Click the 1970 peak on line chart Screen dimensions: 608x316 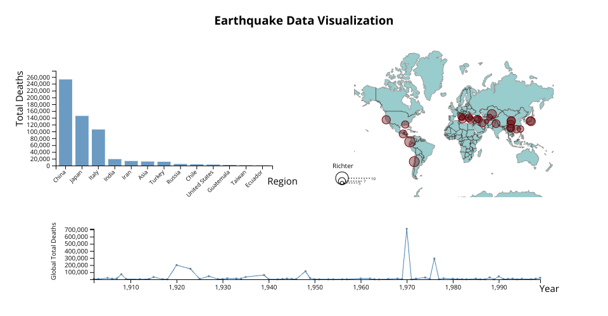click(x=407, y=229)
